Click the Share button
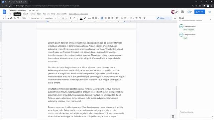The width and height of the screenshot is (214, 120). pos(200,12)
